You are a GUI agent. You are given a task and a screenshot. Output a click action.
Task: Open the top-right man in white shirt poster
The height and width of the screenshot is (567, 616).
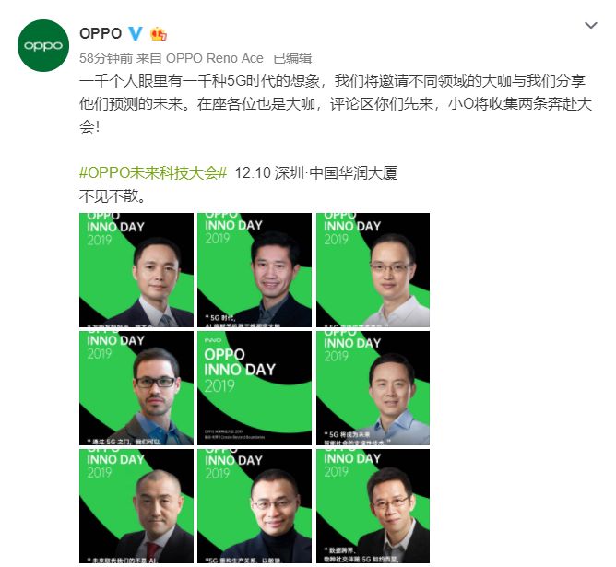coord(373,270)
